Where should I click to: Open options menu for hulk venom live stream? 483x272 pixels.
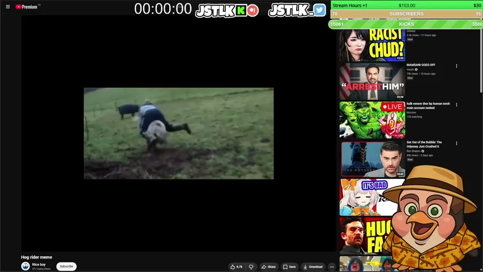click(x=456, y=105)
